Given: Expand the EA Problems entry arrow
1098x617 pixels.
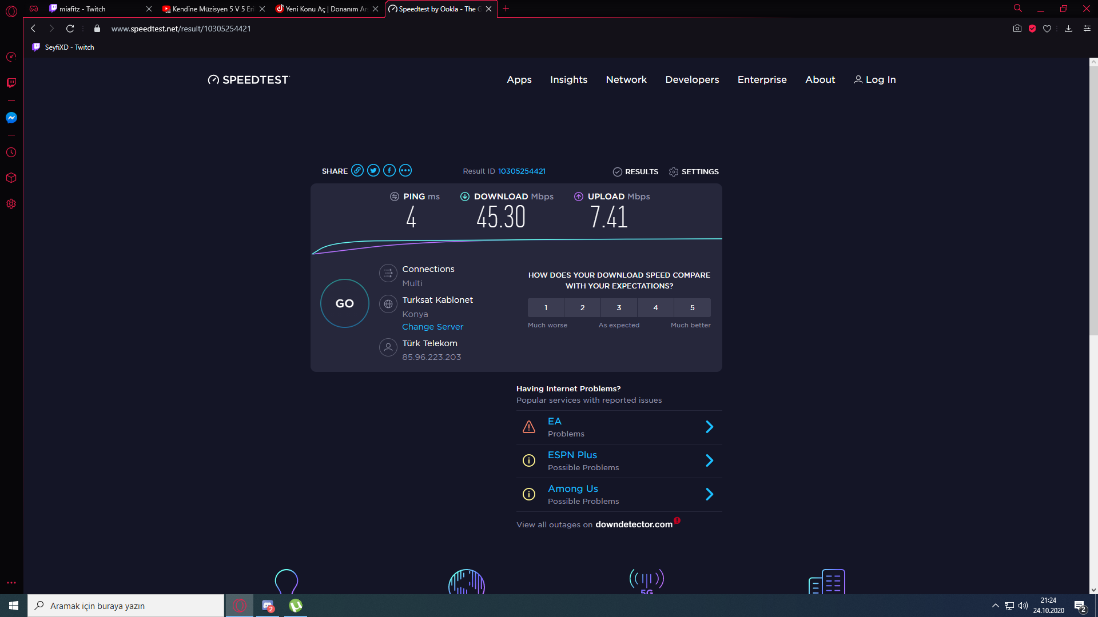Looking at the screenshot, I should click(x=709, y=427).
